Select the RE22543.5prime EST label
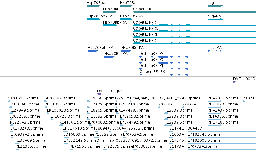The height and width of the screenshot is (151, 256). coord(25,122)
